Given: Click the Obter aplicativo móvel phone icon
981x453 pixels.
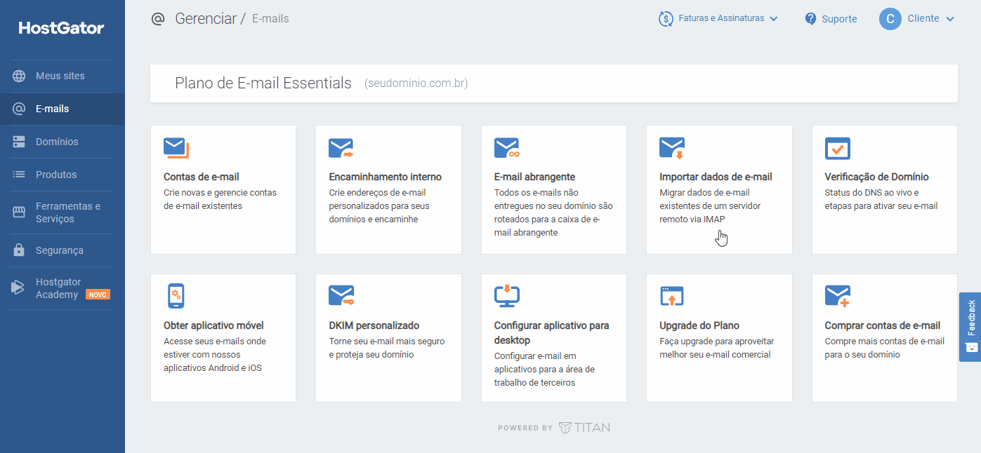Looking at the screenshot, I should [x=176, y=296].
